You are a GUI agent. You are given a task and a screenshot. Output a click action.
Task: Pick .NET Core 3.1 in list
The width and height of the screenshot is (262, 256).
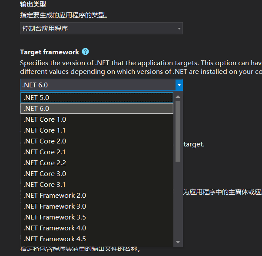pyautogui.click(x=97, y=184)
